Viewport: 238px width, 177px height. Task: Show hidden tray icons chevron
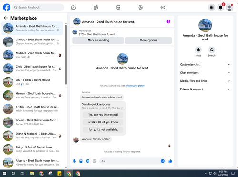pos(206,173)
